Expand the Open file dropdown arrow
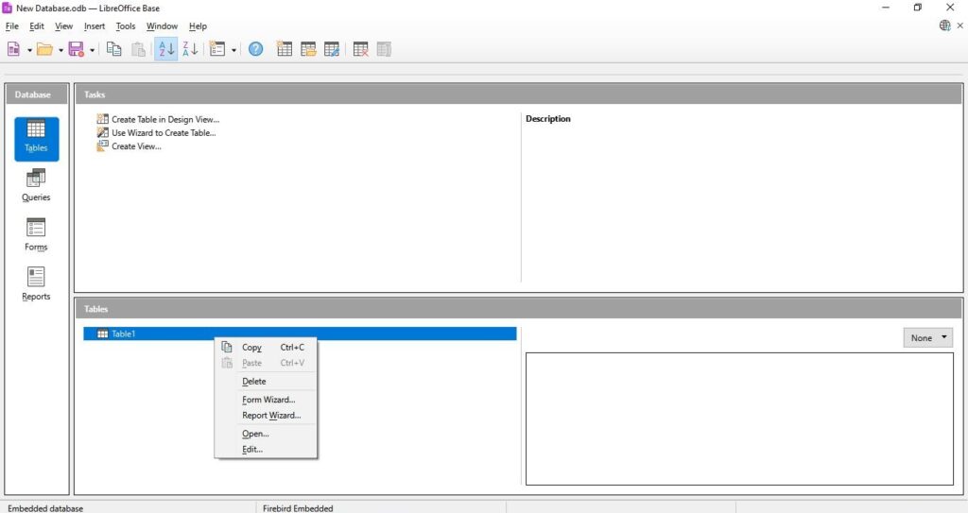The image size is (968, 513). [x=60, y=50]
